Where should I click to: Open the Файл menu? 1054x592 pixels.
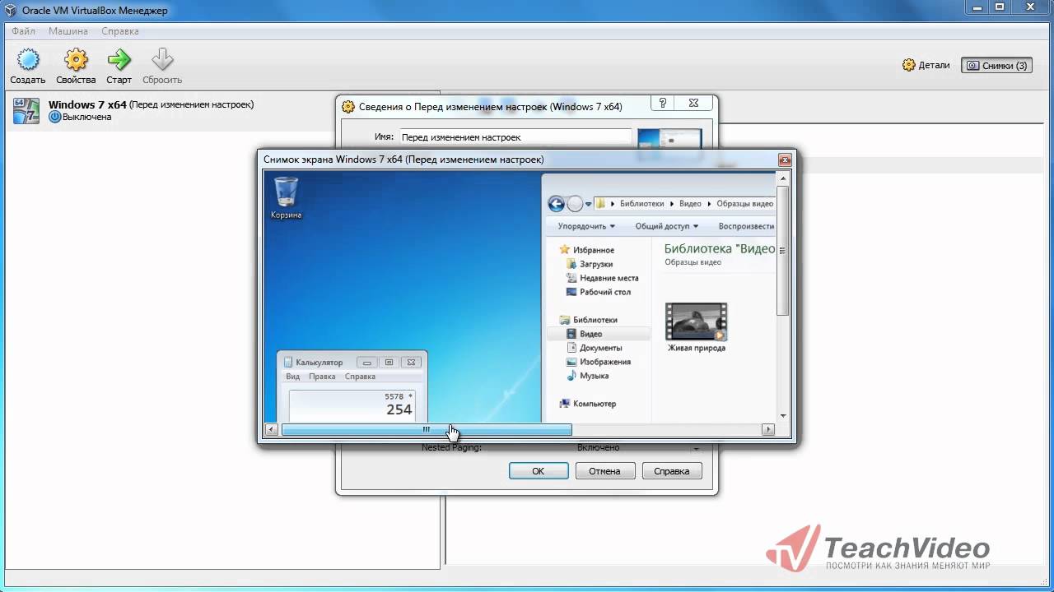(23, 31)
